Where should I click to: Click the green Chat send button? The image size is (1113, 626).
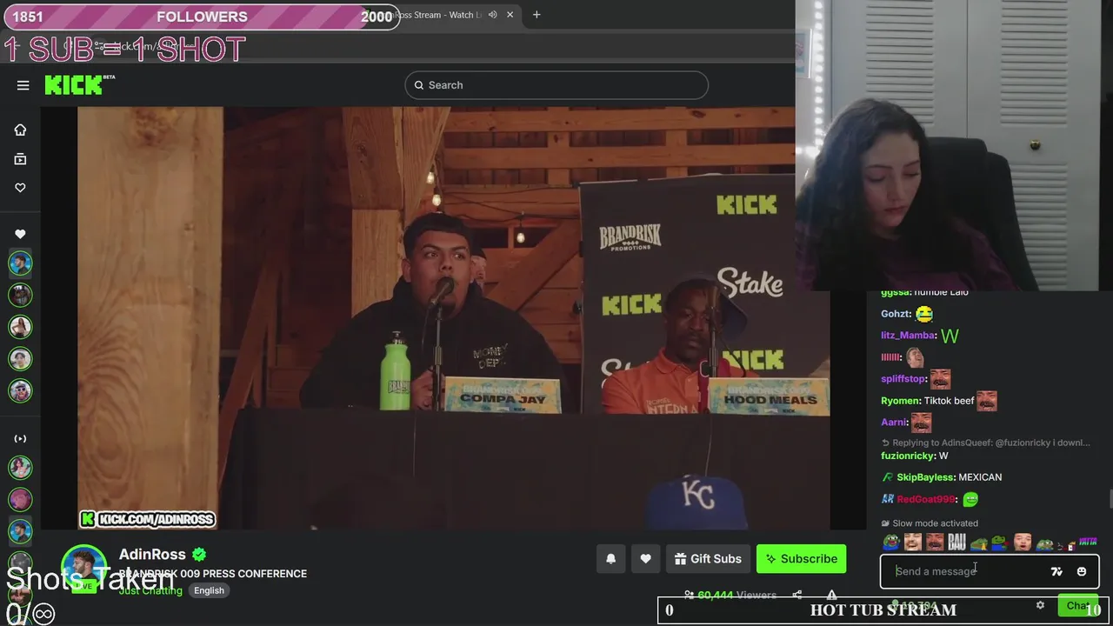point(1078,605)
